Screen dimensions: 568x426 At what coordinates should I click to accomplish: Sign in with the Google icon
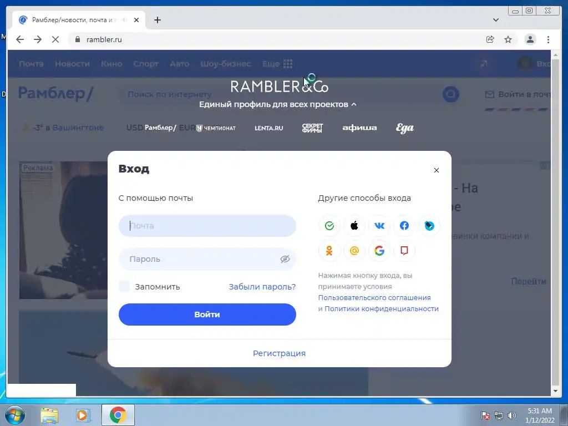pyautogui.click(x=379, y=251)
